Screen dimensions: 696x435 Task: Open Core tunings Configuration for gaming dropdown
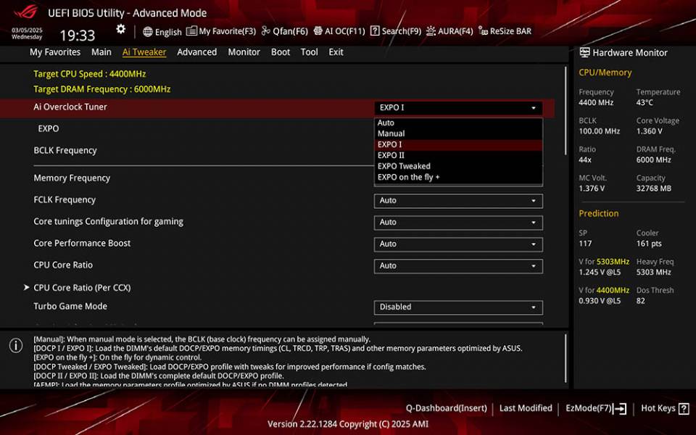(x=458, y=223)
